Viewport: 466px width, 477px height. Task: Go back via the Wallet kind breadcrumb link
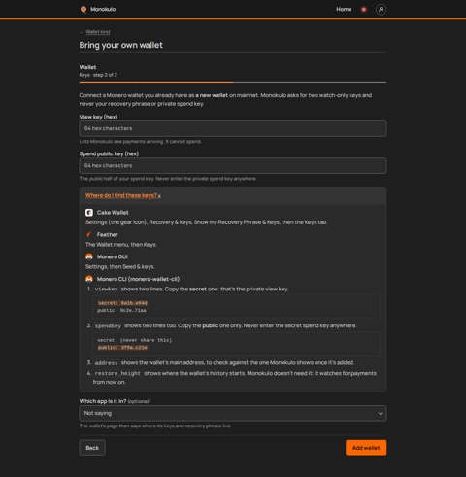point(98,32)
